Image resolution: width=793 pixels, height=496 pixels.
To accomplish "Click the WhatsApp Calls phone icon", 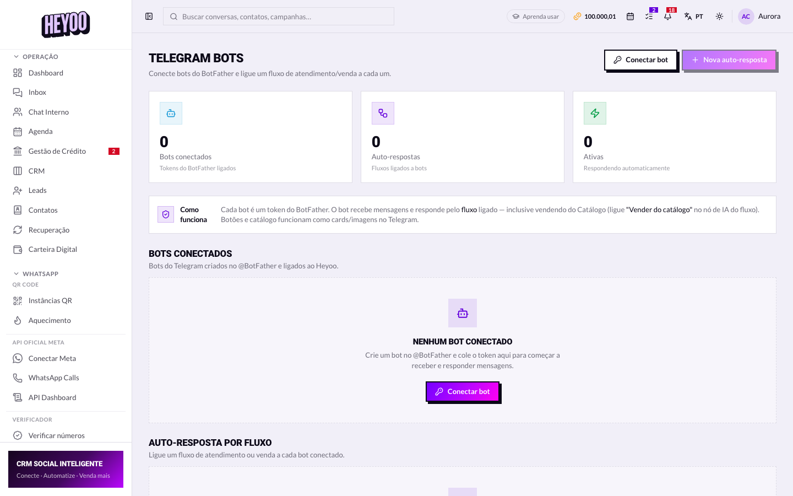I will 18,378.
